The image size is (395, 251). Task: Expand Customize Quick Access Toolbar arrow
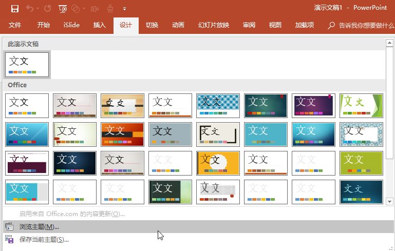124,9
